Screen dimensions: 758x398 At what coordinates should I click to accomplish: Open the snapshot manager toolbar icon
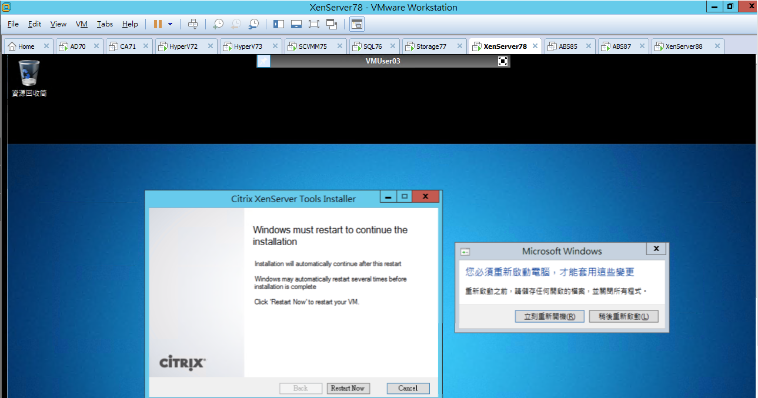tap(253, 24)
